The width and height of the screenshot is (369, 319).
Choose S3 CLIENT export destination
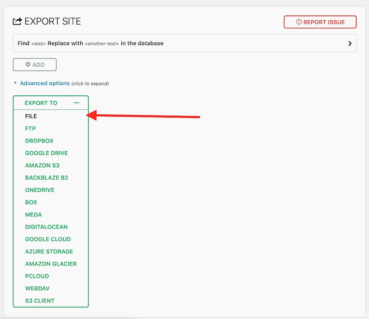pos(40,301)
